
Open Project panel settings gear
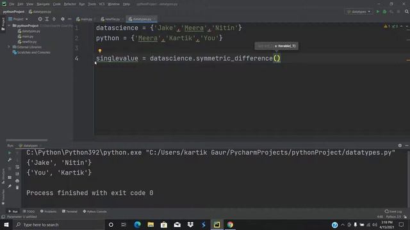[63, 19]
